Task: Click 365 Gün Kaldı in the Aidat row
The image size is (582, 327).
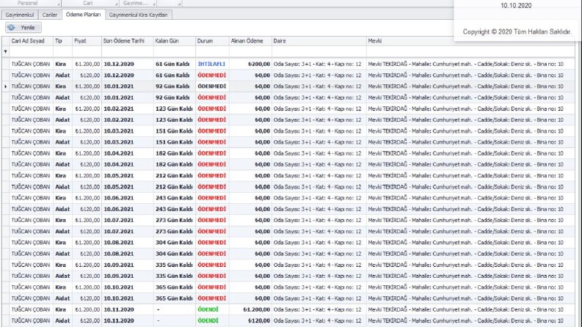Action: (x=174, y=298)
